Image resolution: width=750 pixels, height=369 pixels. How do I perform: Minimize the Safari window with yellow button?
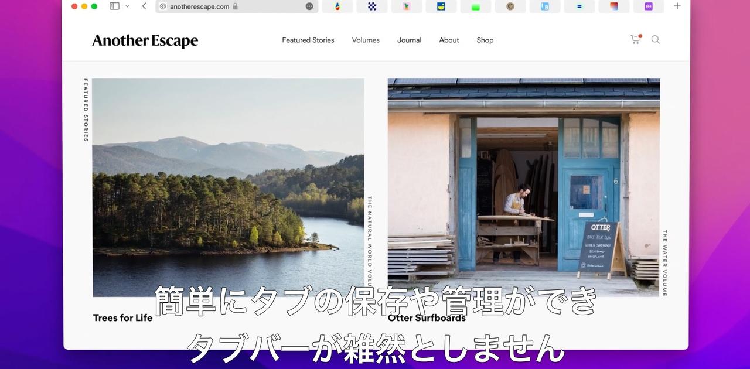(84, 6)
